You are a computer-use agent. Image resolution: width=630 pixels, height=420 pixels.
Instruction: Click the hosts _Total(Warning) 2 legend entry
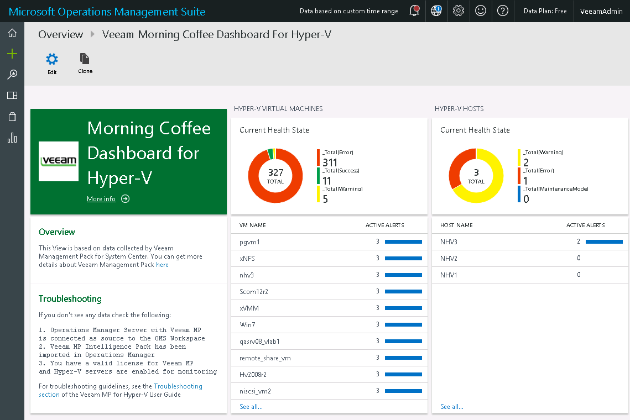point(541,158)
